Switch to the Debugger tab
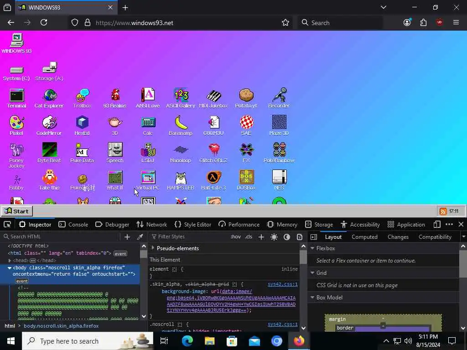467x350 pixels. click(x=112, y=224)
